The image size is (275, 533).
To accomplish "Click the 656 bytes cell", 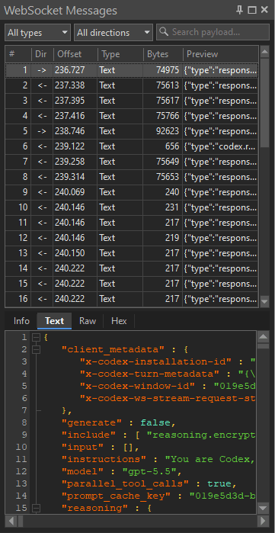I will pos(162,146).
